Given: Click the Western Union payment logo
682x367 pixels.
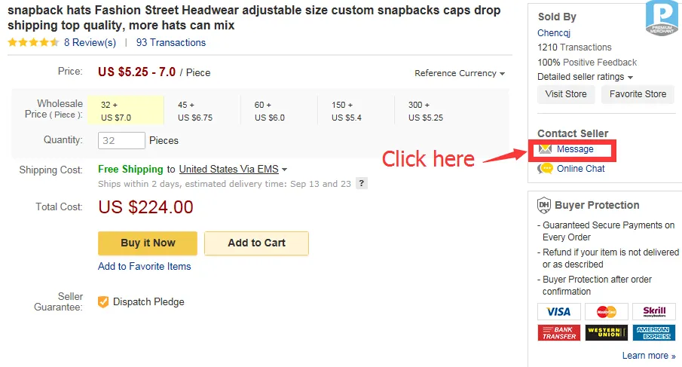Looking at the screenshot, I should [x=607, y=332].
